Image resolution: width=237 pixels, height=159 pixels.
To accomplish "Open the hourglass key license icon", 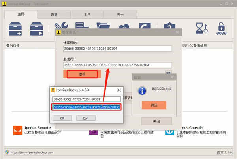I will (x=201, y=28).
